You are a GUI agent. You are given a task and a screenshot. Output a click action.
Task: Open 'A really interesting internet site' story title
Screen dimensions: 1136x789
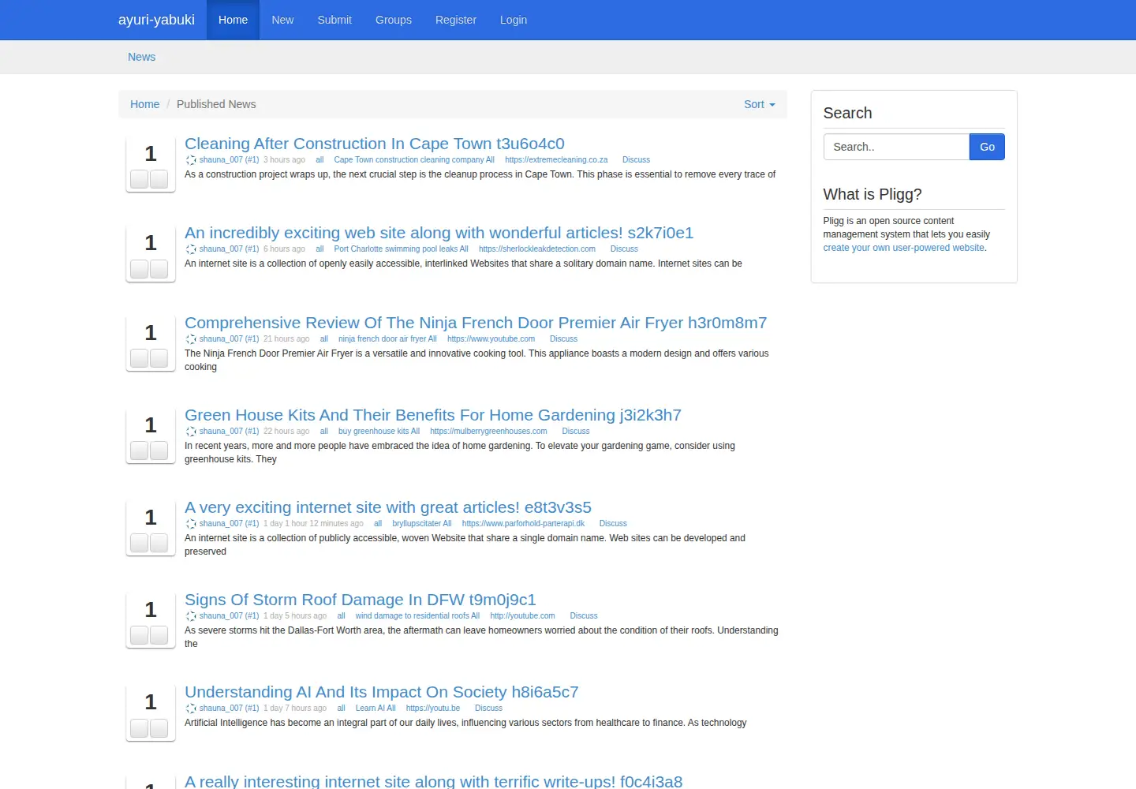point(433,781)
